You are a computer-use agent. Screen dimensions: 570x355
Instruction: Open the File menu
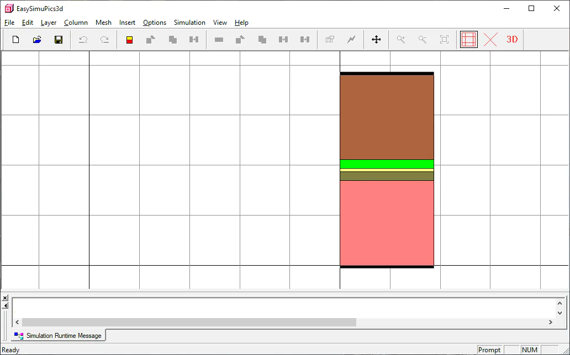click(9, 23)
